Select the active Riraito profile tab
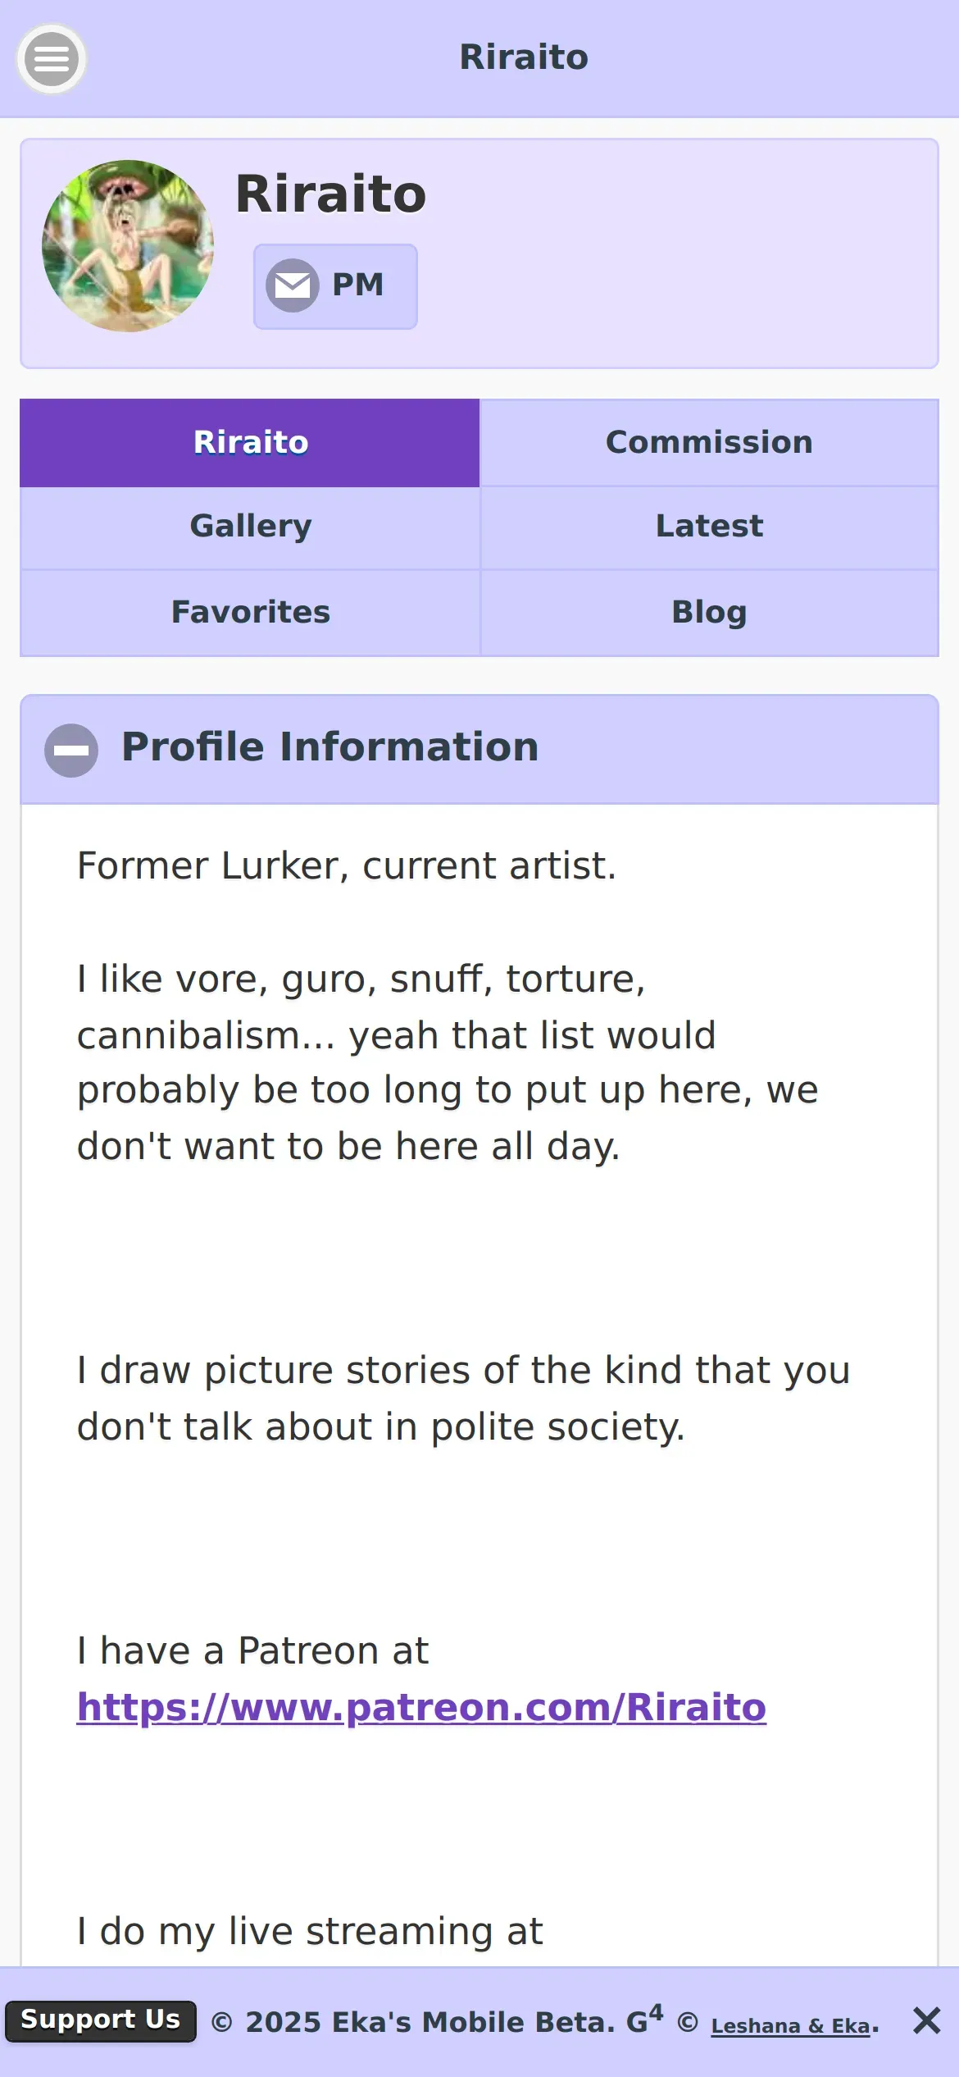Viewport: 959px width, 2077px height. [250, 442]
